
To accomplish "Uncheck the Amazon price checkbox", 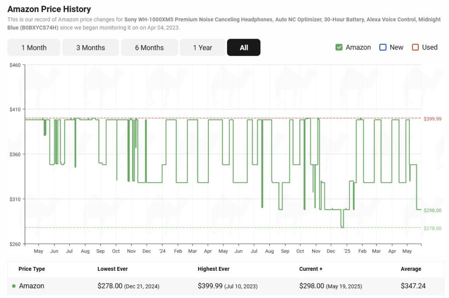I will 339,47.
